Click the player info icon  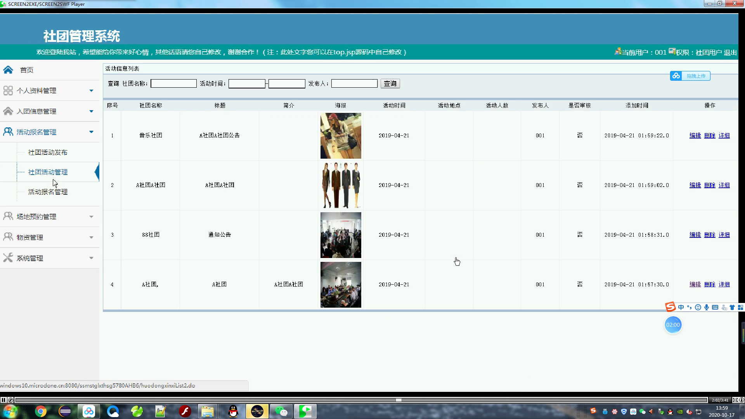coord(742,400)
